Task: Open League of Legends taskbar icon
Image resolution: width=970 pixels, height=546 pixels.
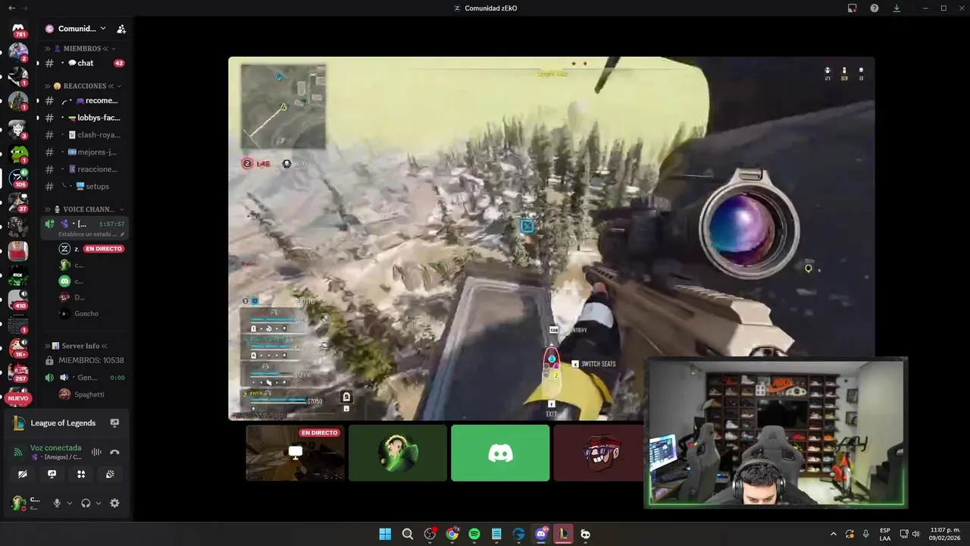Action: [563, 534]
